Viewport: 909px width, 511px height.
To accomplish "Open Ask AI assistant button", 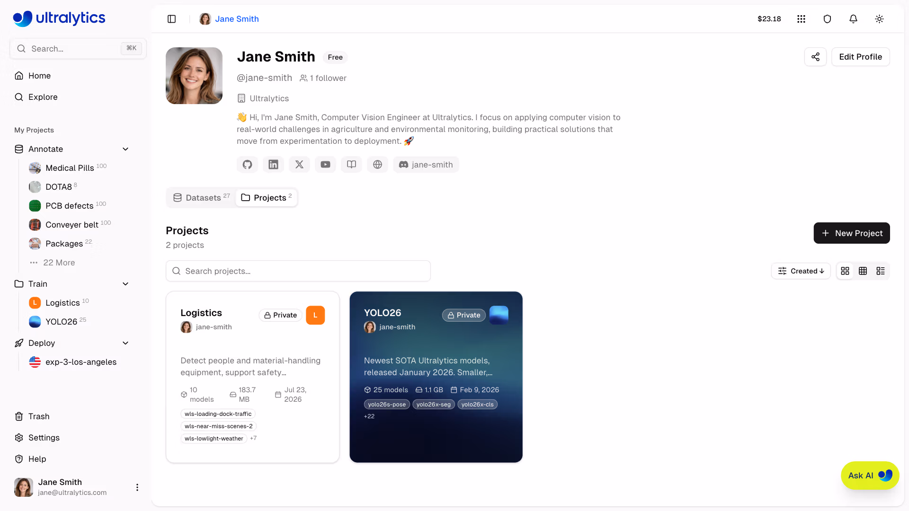I will [870, 476].
